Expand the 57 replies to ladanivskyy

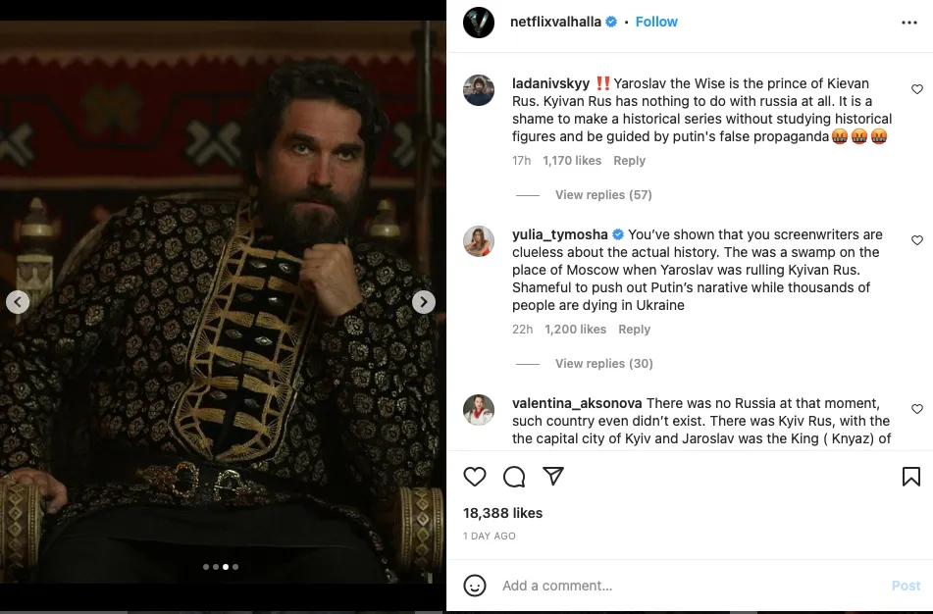coord(602,195)
